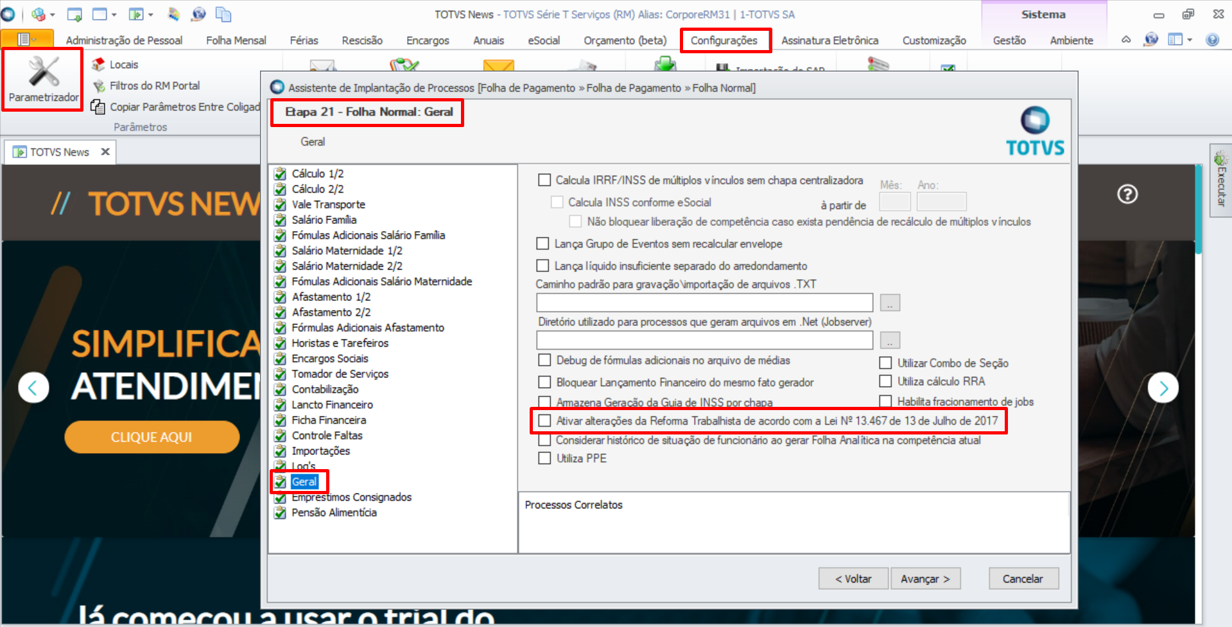Open the orange application menu button
This screenshot has width=1232, height=627.
(27, 40)
